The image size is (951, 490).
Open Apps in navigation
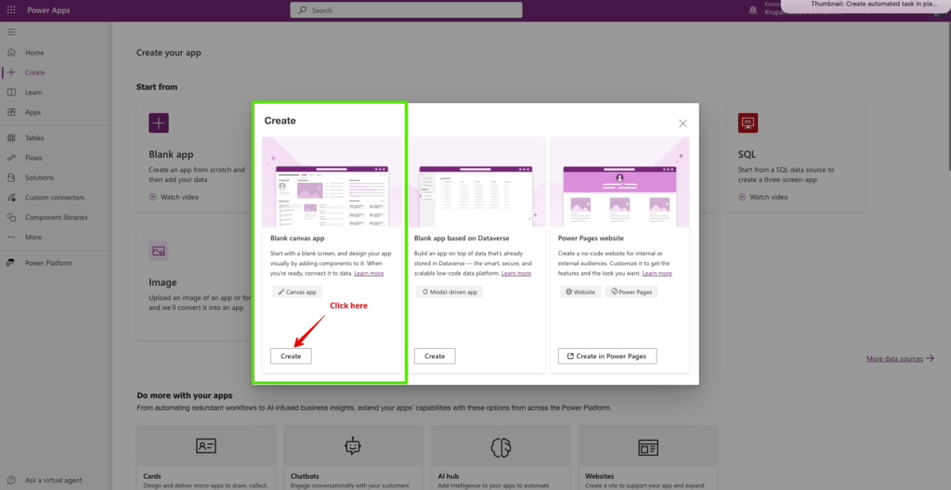(33, 112)
